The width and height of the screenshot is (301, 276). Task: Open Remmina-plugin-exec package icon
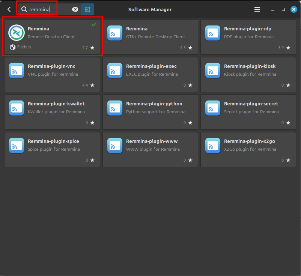tap(115, 70)
